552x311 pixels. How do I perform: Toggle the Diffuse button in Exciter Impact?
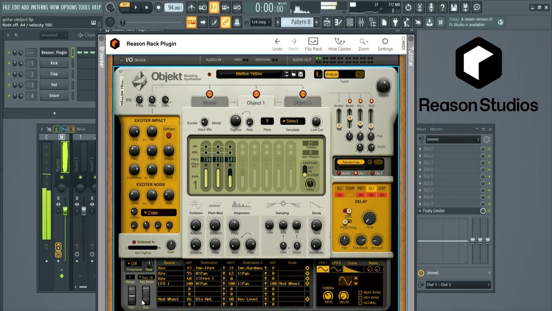pos(169,135)
